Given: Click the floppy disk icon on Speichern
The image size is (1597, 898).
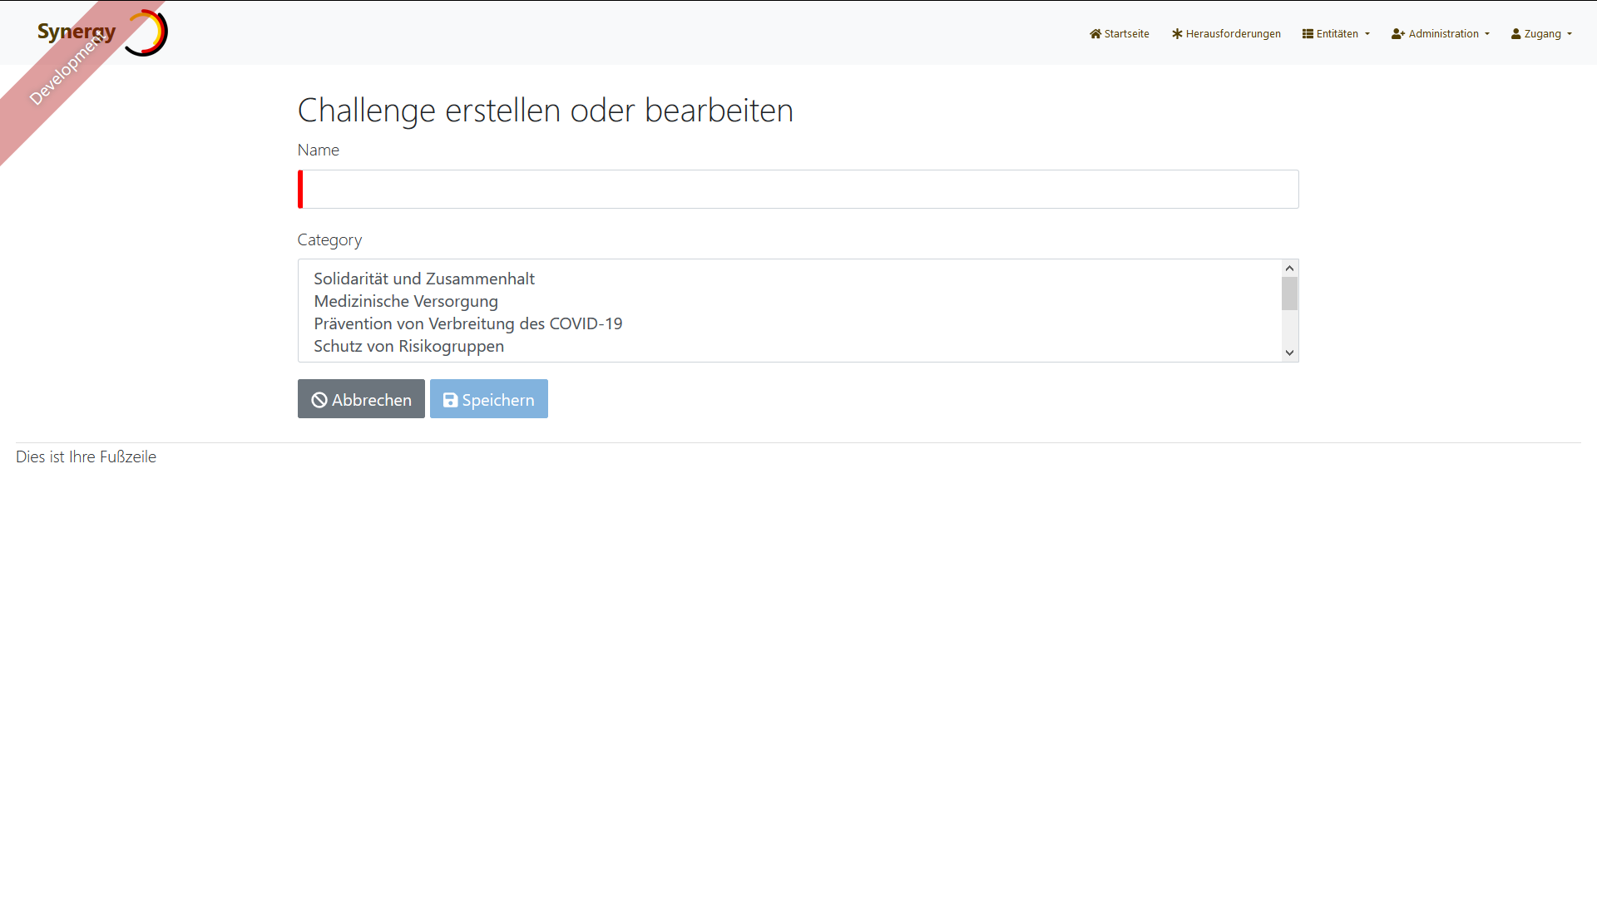Looking at the screenshot, I should click(x=450, y=400).
